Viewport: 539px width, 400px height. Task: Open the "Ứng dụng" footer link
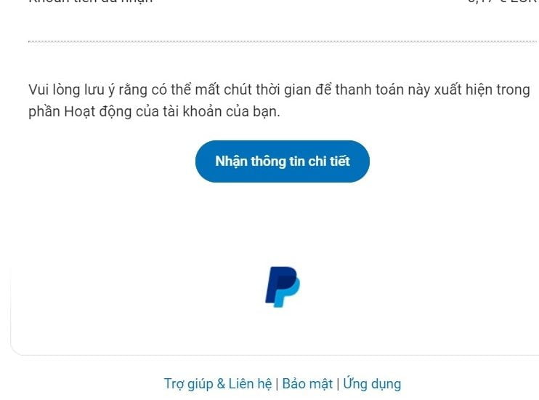372,383
